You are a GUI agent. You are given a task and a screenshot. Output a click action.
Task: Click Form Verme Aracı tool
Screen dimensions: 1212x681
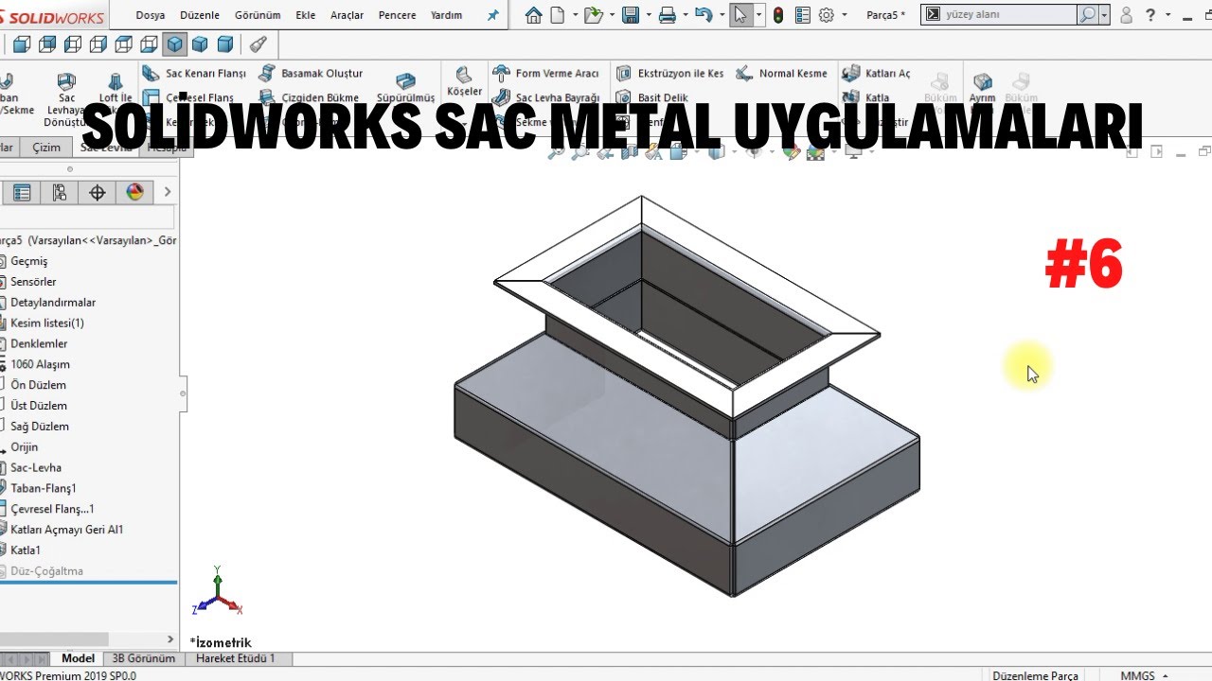point(546,73)
